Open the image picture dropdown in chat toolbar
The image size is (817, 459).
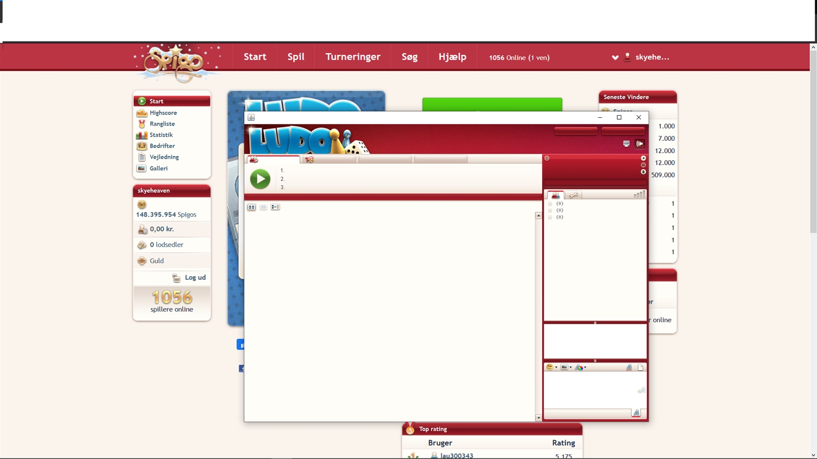point(566,367)
